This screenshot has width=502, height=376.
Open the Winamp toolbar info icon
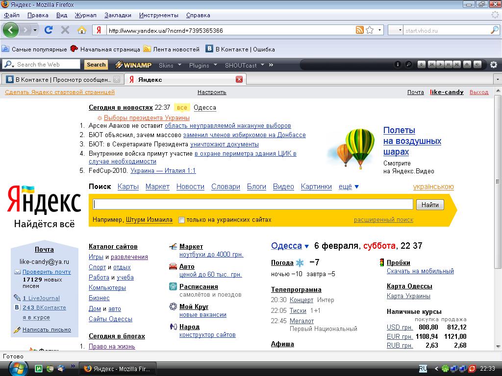[x=398, y=65]
